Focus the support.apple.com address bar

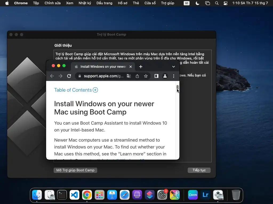tap(104, 76)
